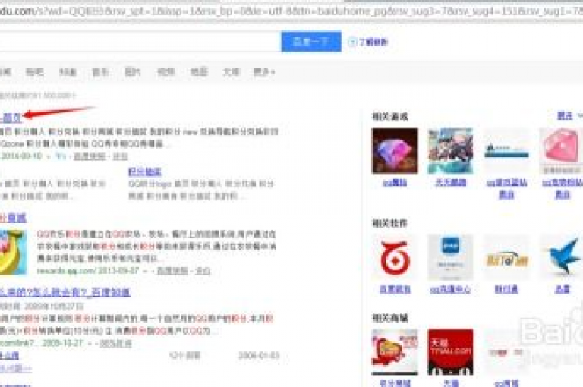This screenshot has height=387, width=583.
Task: Switch to the 图片 search tab
Action: click(x=133, y=72)
